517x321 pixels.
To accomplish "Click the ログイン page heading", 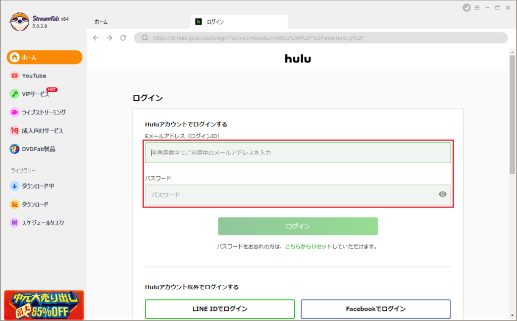I will pos(148,98).
